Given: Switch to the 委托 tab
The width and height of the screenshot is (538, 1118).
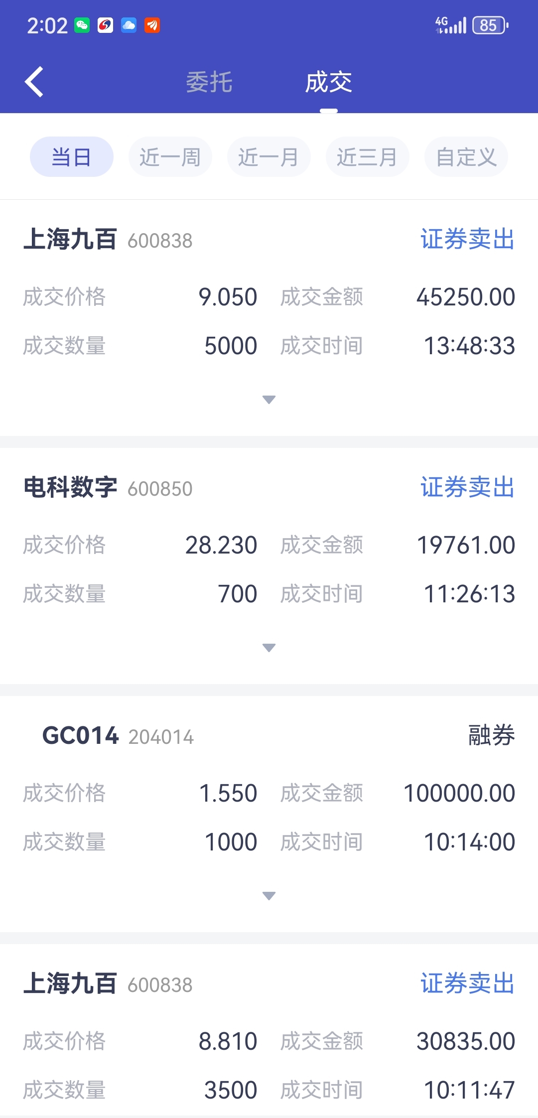Looking at the screenshot, I should (209, 82).
